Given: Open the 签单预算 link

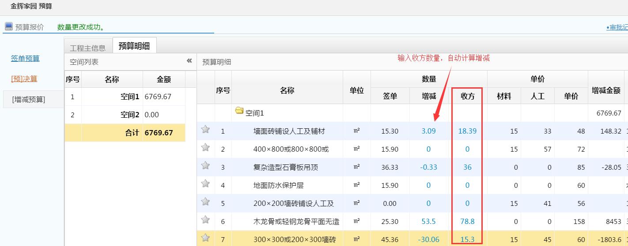Looking at the screenshot, I should pyautogui.click(x=25, y=58).
